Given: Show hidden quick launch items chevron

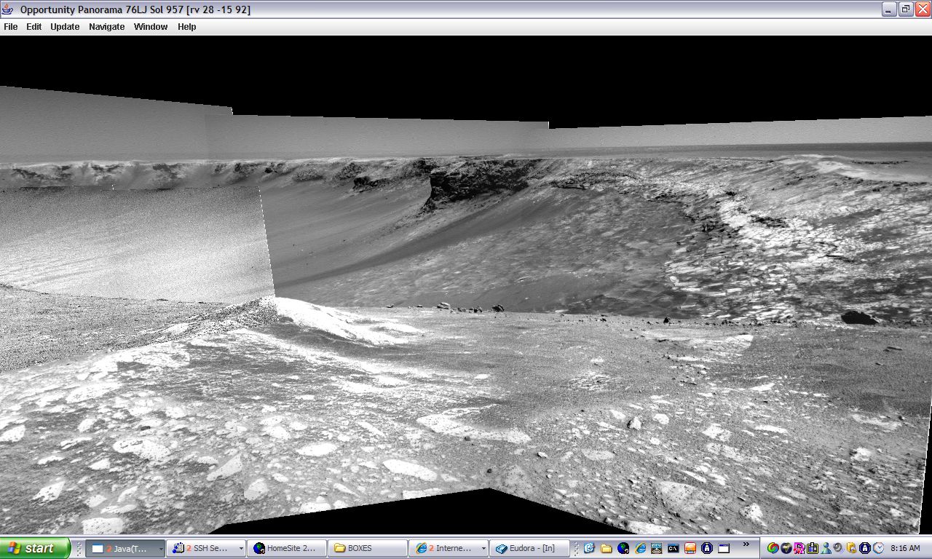Looking at the screenshot, I should 746,544.
